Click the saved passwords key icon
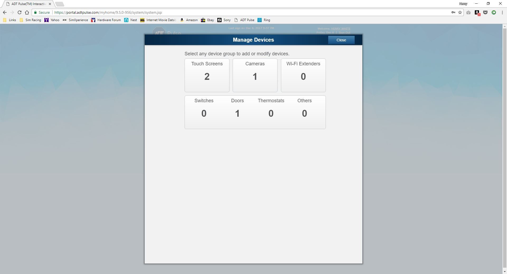This screenshot has height=274, width=507. [x=453, y=12]
